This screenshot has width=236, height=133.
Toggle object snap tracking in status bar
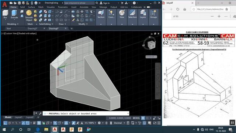coord(23,123)
